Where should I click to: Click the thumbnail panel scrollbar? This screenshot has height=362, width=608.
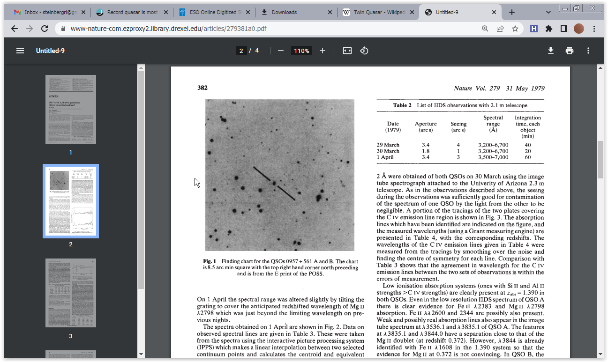141,180
